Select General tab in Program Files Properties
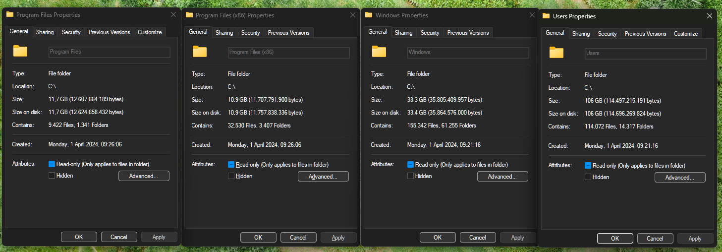Screen dimensions: 722x252 [19, 31]
